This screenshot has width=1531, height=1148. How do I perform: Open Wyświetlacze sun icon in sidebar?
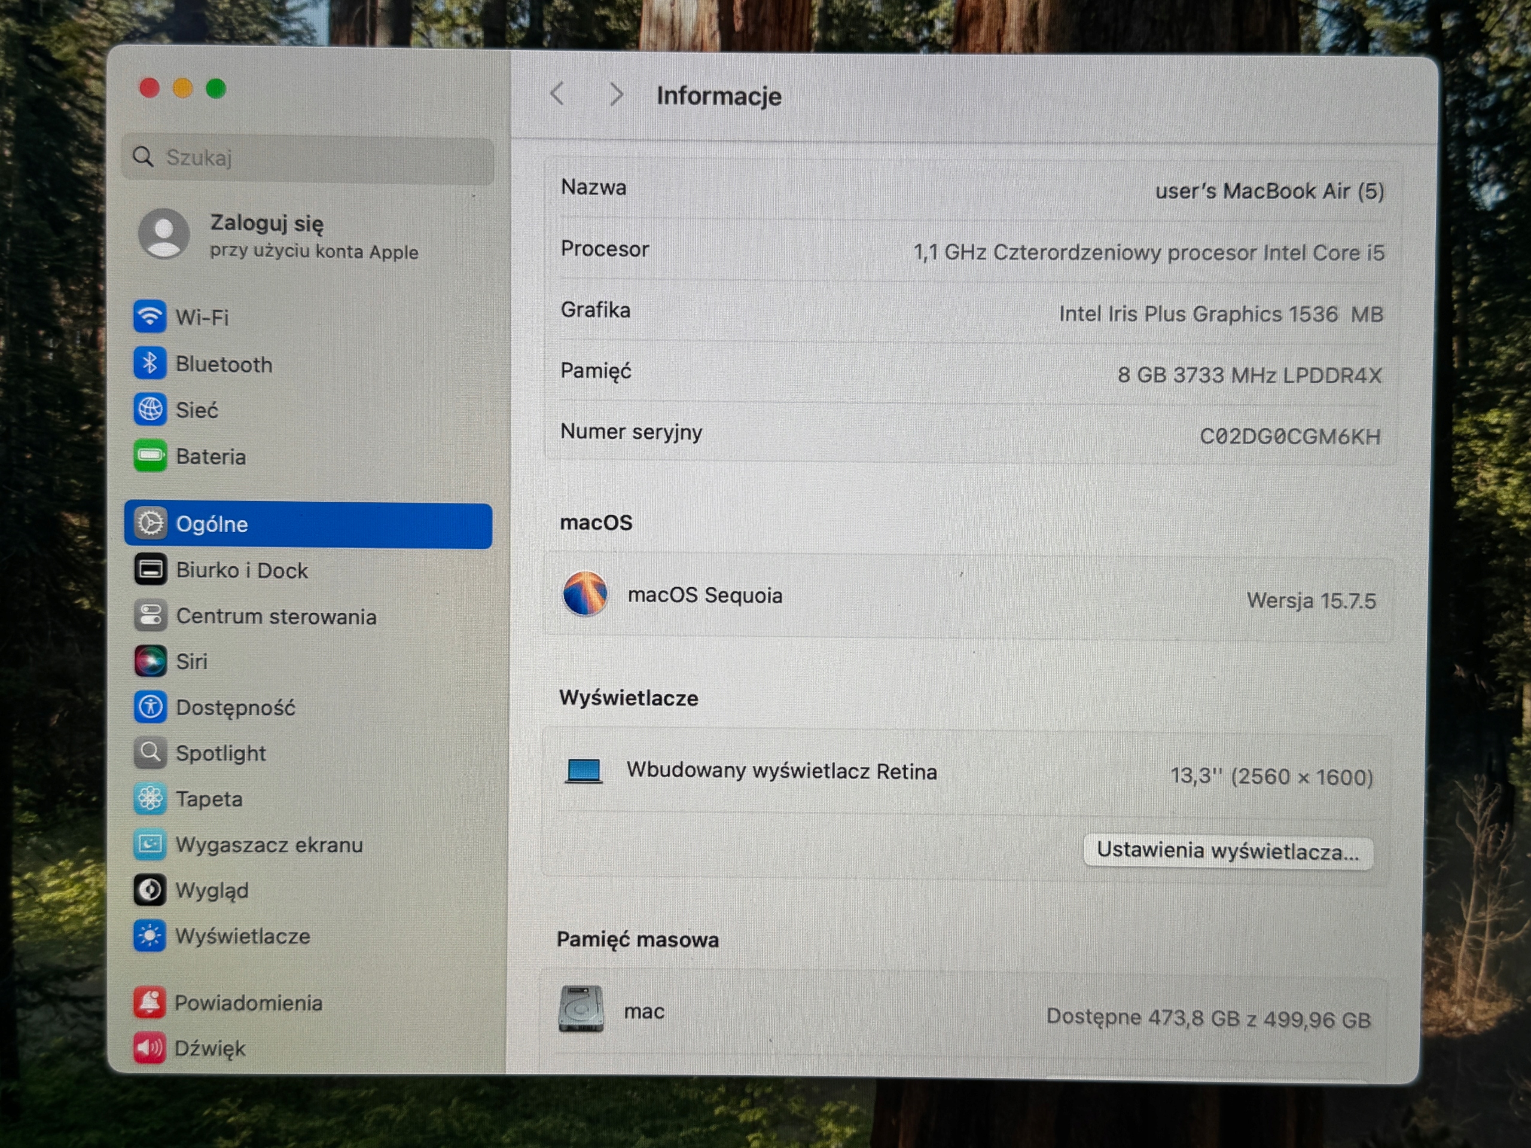150,936
